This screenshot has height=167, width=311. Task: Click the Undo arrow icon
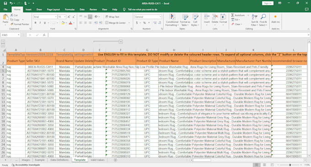click(x=11, y=3)
